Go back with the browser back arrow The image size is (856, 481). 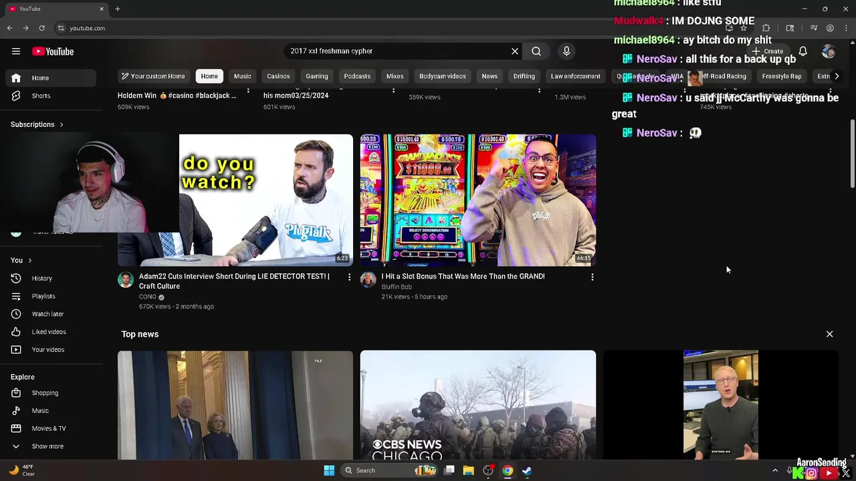tap(9, 28)
